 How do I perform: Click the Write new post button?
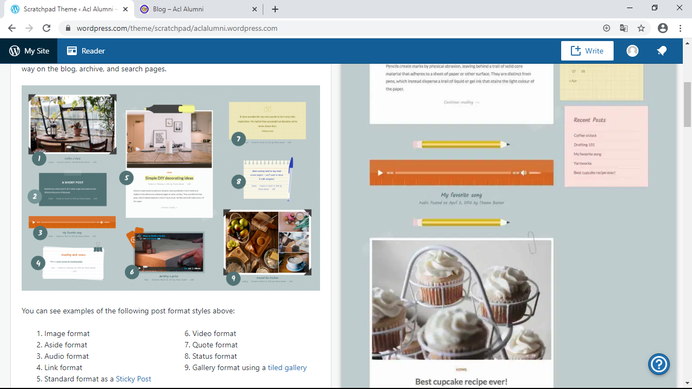587,51
